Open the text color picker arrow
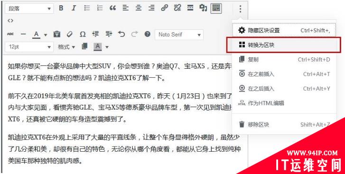The image size is (345, 174). point(46,35)
